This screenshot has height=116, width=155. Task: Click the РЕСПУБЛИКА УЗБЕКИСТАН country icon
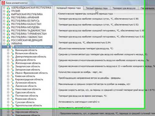pos(8,37)
